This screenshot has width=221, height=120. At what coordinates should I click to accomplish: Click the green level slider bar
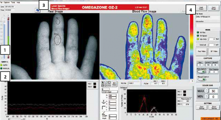click(x=8, y=41)
